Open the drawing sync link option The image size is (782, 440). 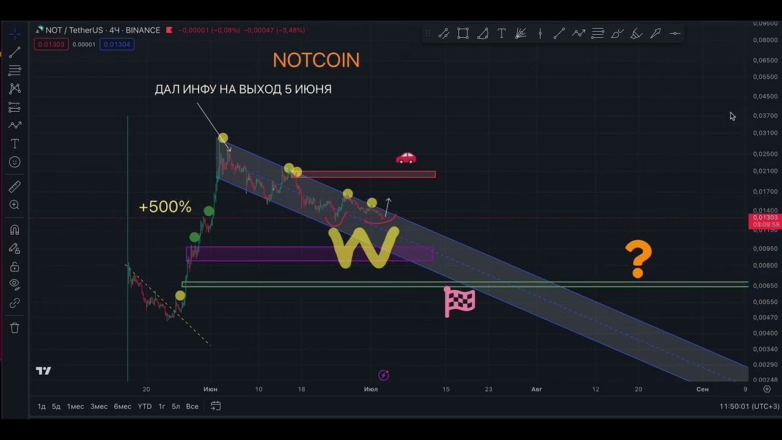pyautogui.click(x=15, y=302)
